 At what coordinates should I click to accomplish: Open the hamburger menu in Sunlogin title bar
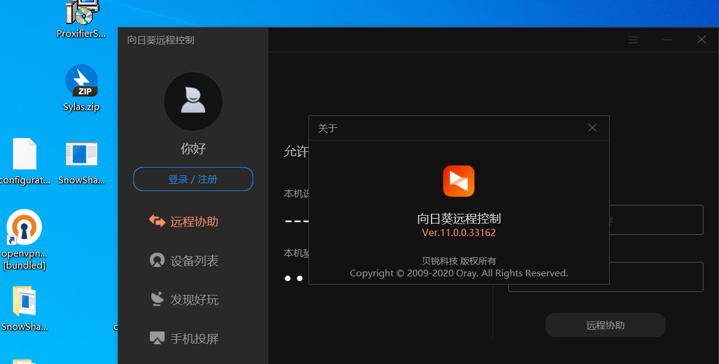point(633,40)
